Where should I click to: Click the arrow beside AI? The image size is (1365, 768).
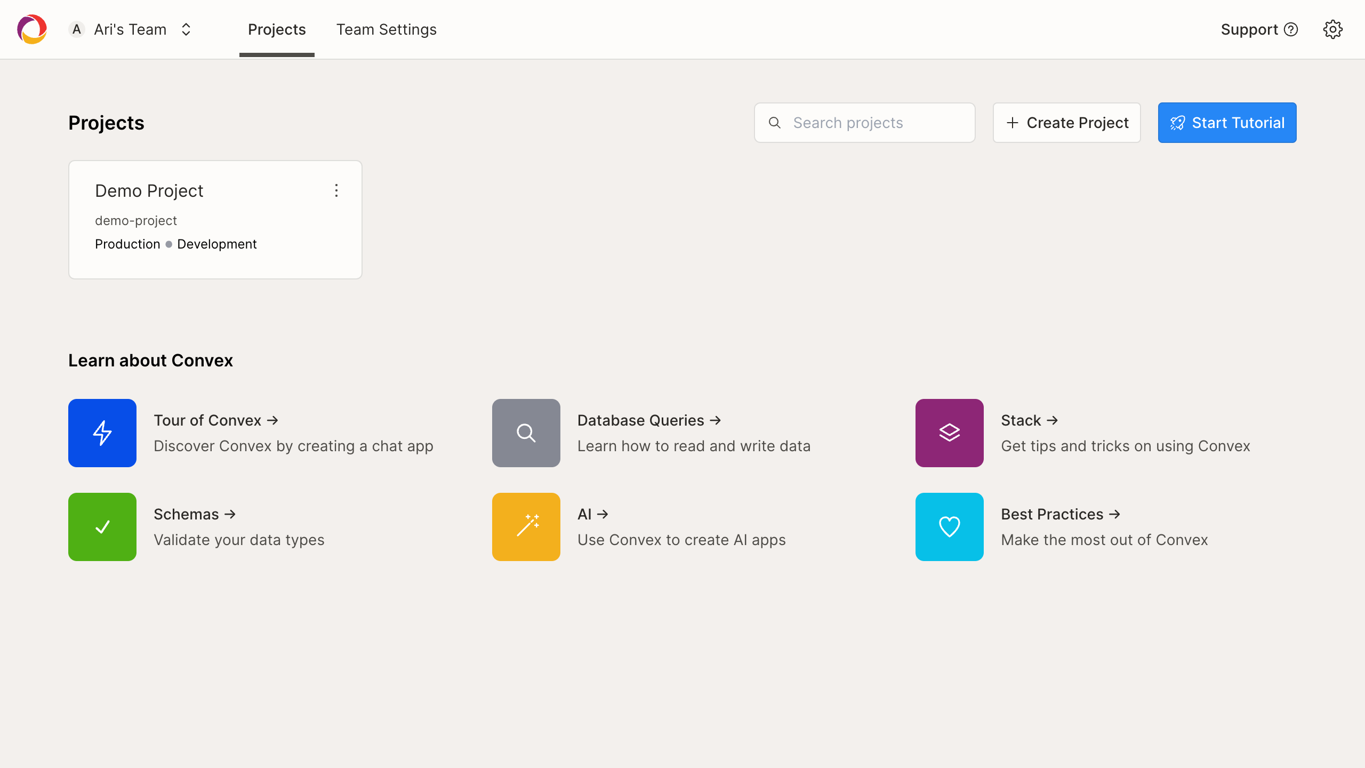pyautogui.click(x=603, y=514)
